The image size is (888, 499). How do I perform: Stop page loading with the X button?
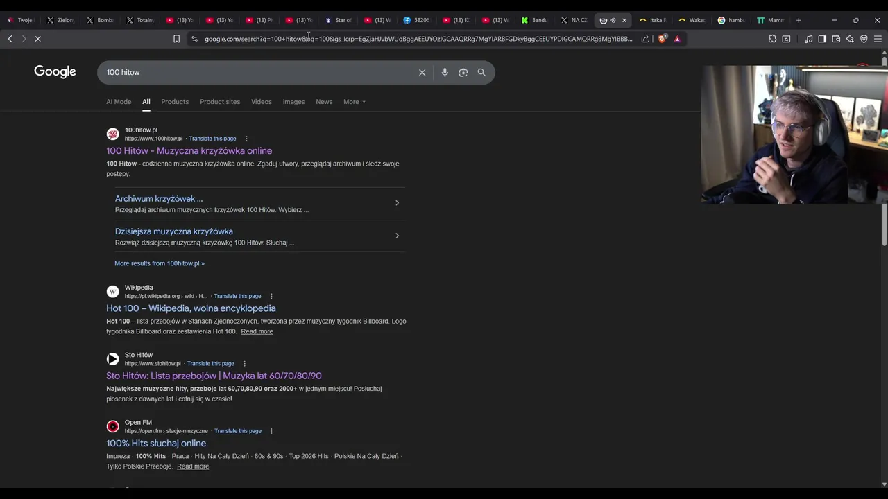[x=38, y=39]
